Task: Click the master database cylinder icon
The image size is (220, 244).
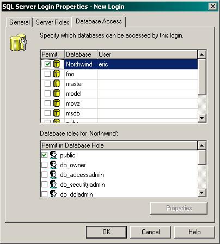Action: tap(57, 83)
